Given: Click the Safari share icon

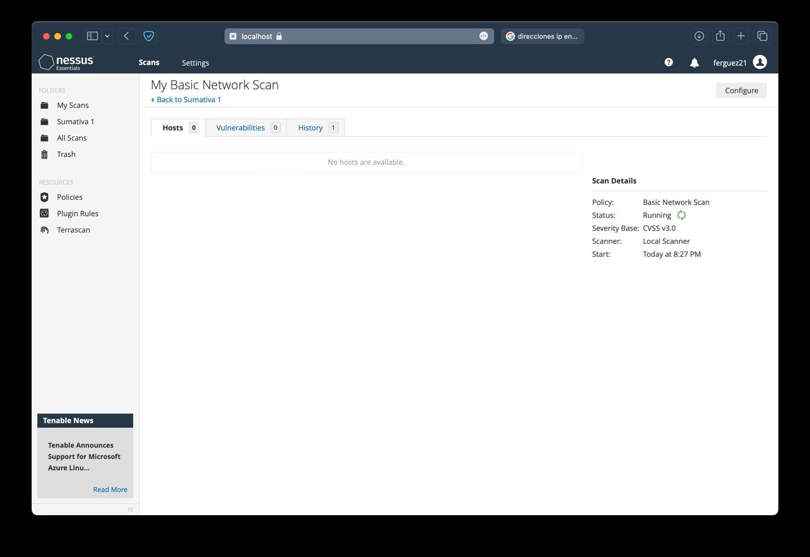Looking at the screenshot, I should 720,36.
